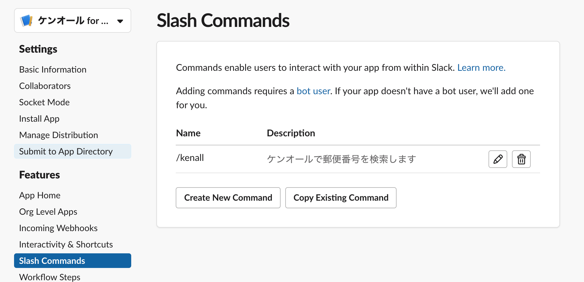Open App Home feature page
Viewport: 584px width, 282px height.
(x=40, y=195)
